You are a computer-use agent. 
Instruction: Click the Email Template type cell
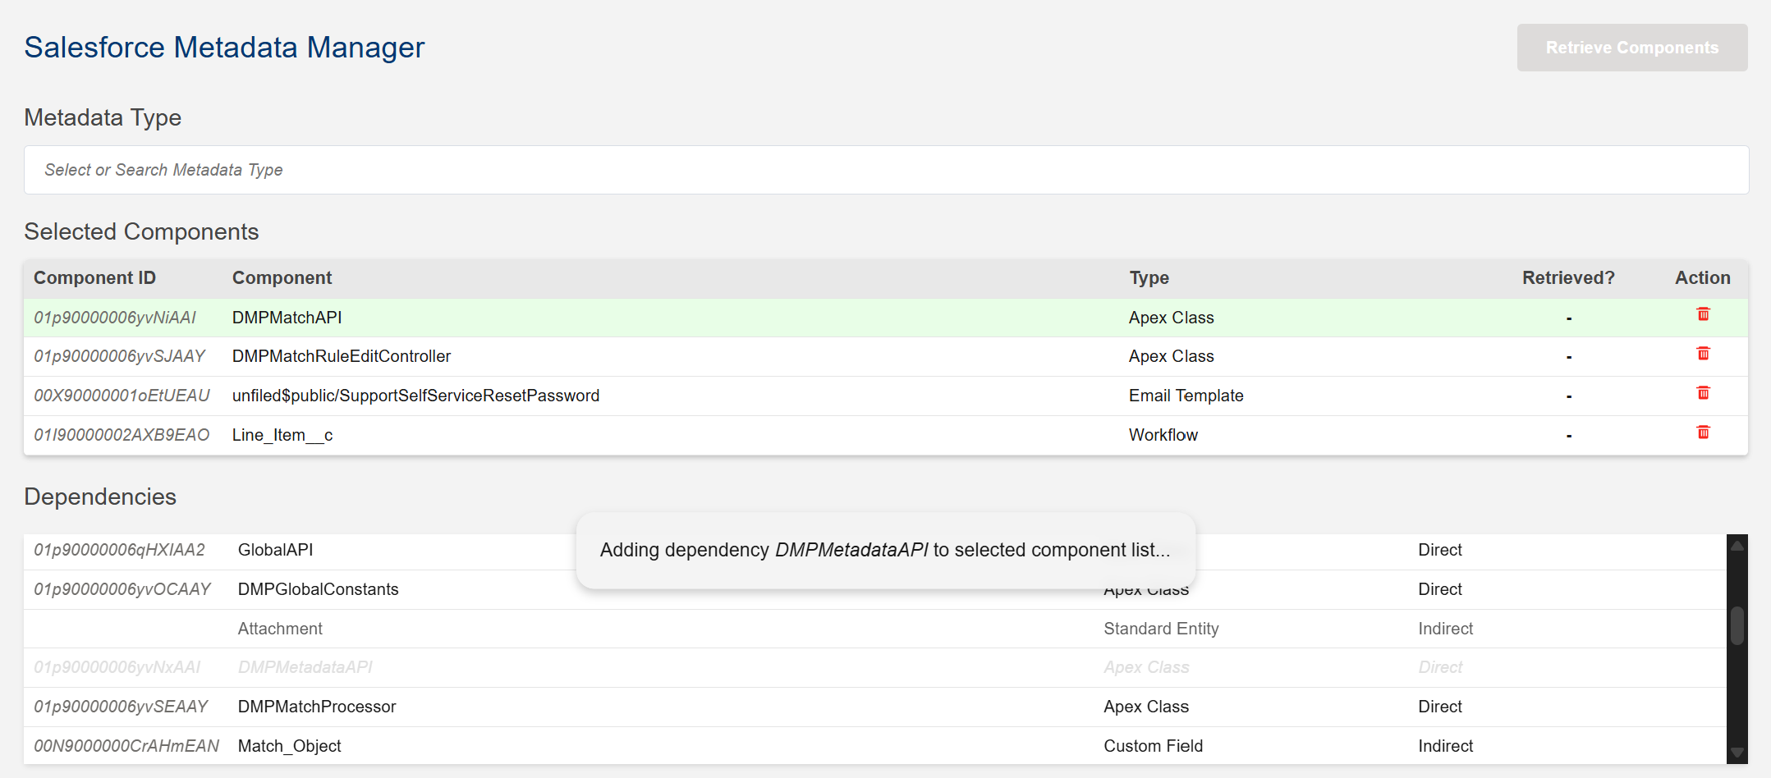pyautogui.click(x=1186, y=396)
